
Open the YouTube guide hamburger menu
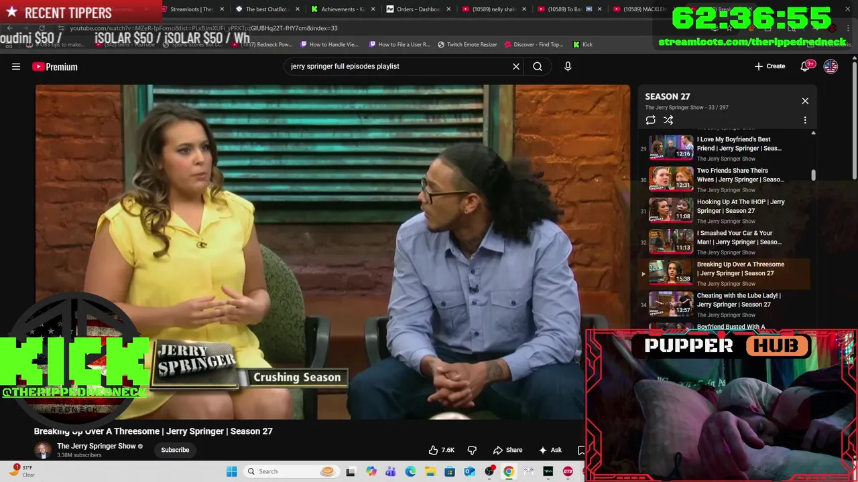[16, 66]
